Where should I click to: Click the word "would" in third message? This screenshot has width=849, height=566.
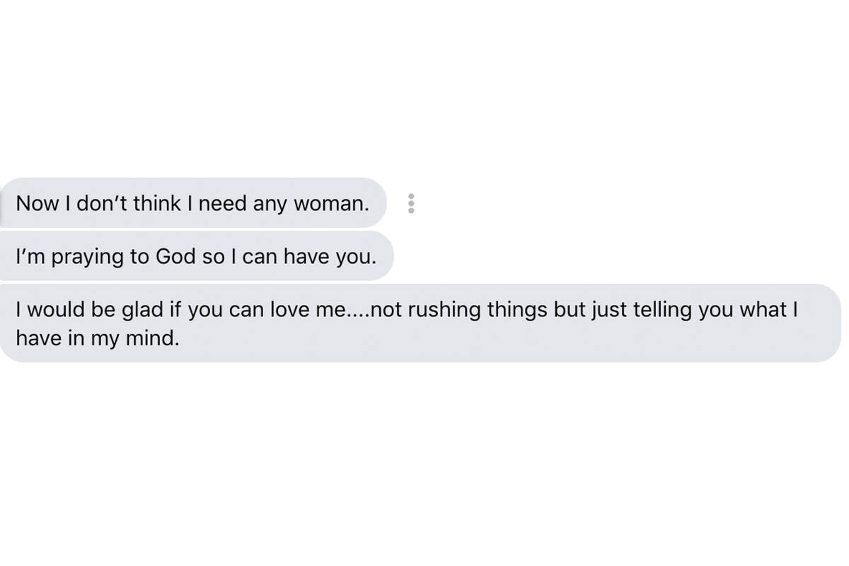(56, 310)
